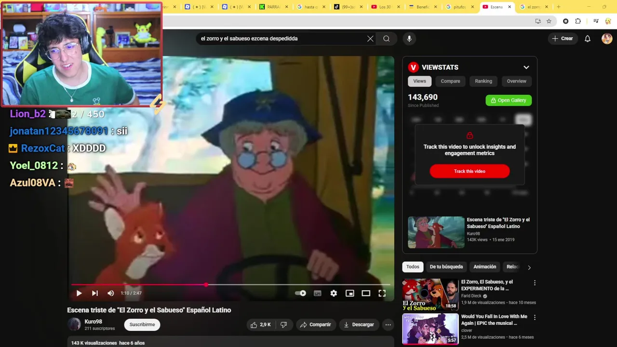Start voice search with microphone icon

(x=409, y=39)
